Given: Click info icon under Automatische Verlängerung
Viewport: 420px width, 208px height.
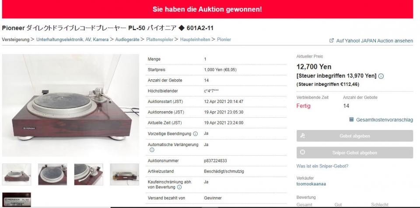Looking at the screenshot, I should coord(152,150).
